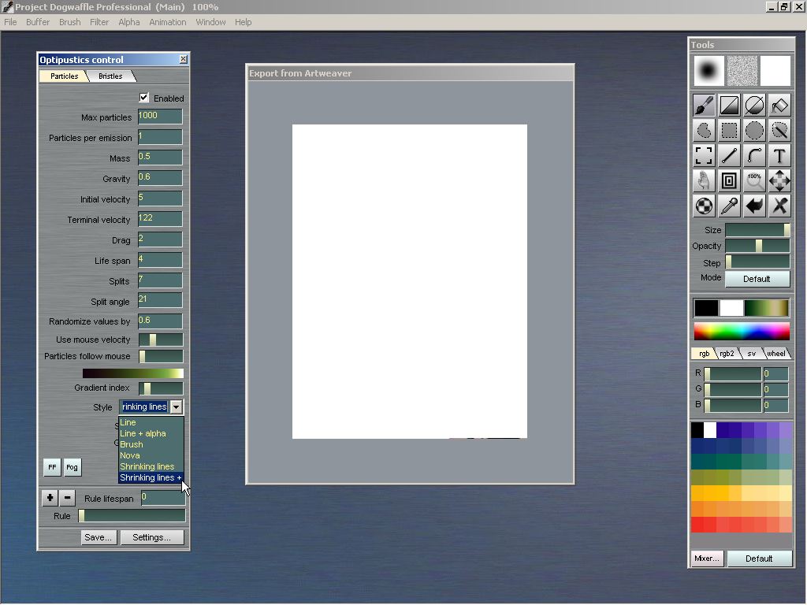The image size is (807, 605).
Task: Open the Filter menu
Action: point(99,22)
